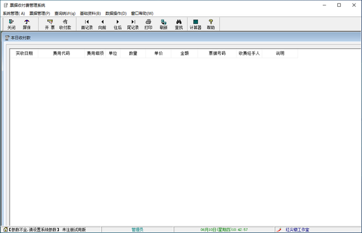Maximize the application window
The height and width of the screenshot is (233, 362).
coord(339,5)
